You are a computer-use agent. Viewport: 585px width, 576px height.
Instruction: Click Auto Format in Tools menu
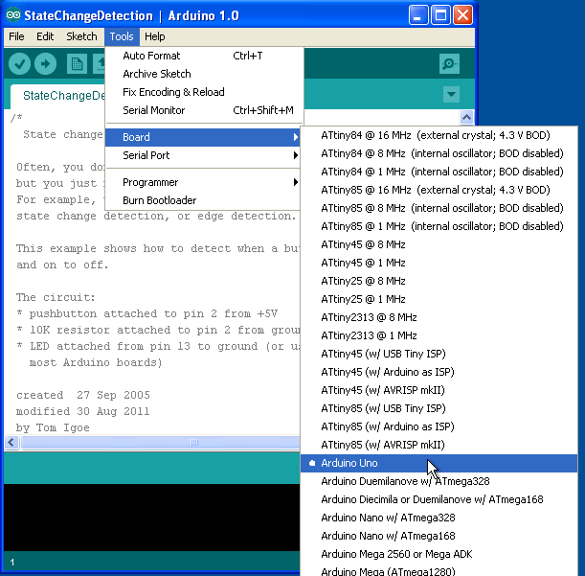click(x=151, y=56)
